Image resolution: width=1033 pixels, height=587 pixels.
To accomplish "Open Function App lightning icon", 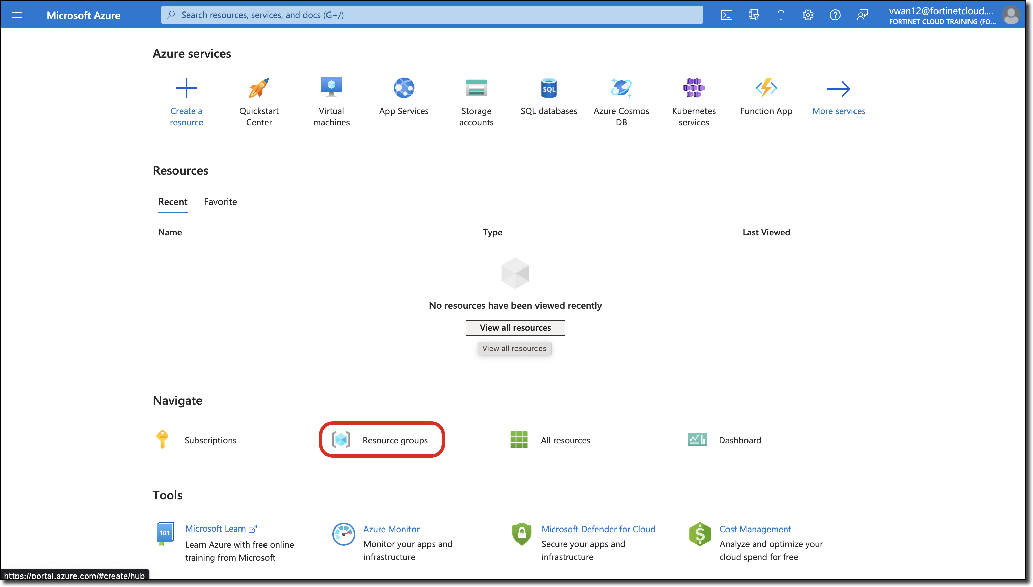I will (x=766, y=88).
